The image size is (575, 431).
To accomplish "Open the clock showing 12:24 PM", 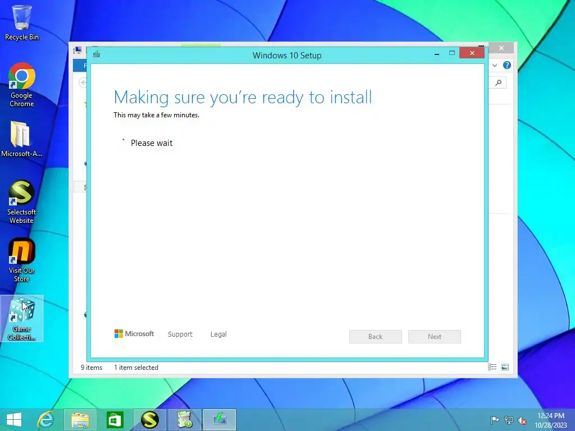I will tap(551, 420).
